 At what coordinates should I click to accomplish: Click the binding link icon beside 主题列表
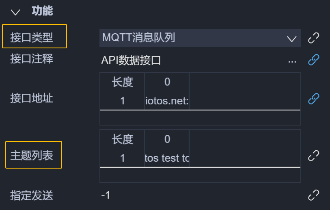tap(313, 155)
